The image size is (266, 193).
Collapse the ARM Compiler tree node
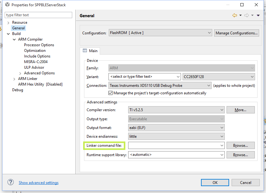[14, 39]
